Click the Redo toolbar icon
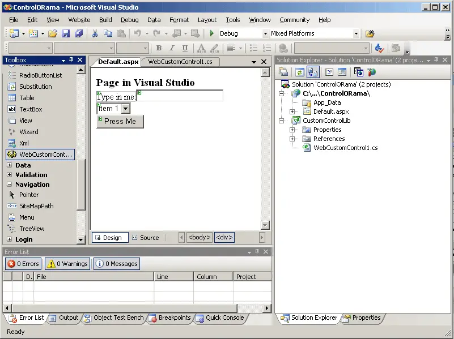Viewport: 454px width, 339px height. (156, 33)
